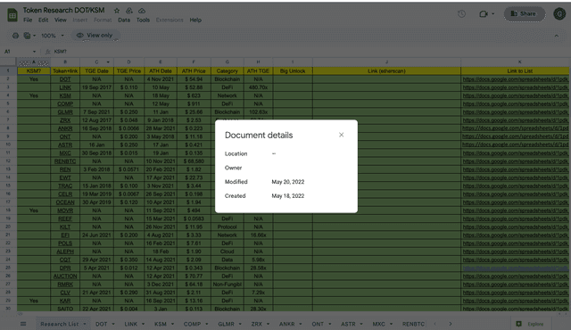This screenshot has height=330, width=571.
Task: Switch to the RENBTC sheet tab
Action: pyautogui.click(x=413, y=324)
